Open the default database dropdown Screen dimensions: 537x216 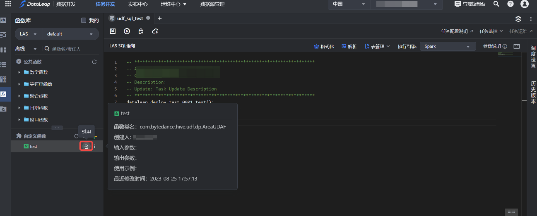[x=70, y=34]
